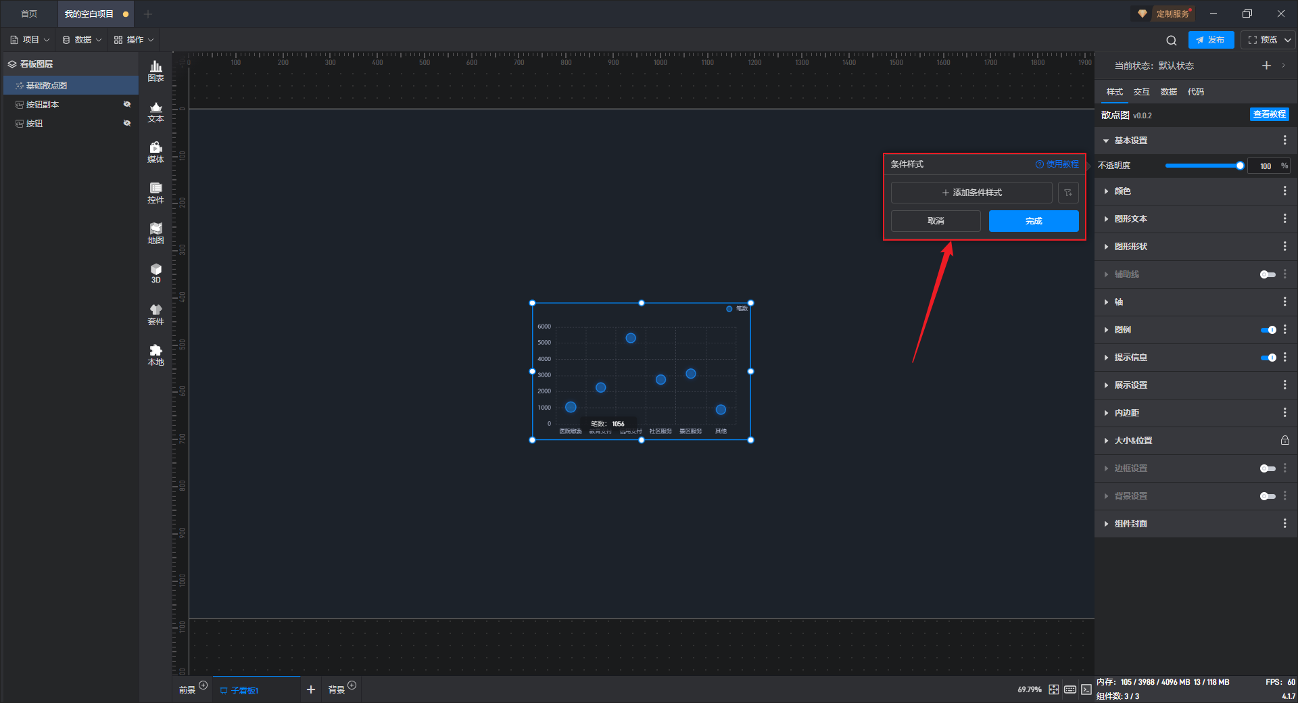Click the 发布 publish button

point(1211,40)
